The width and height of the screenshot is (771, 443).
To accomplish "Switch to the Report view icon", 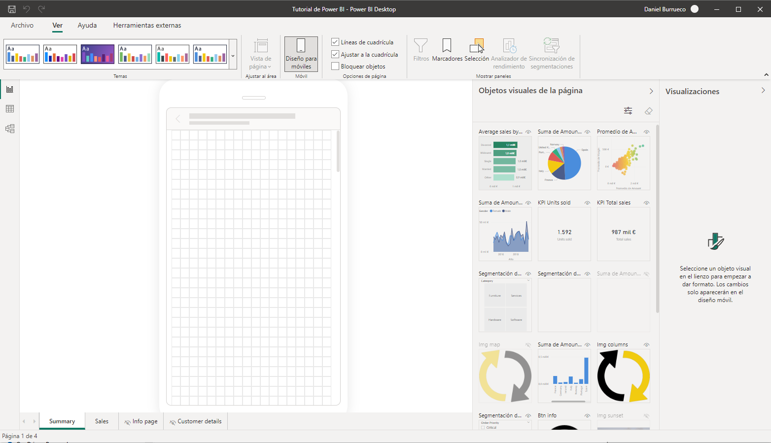I will click(x=10, y=89).
